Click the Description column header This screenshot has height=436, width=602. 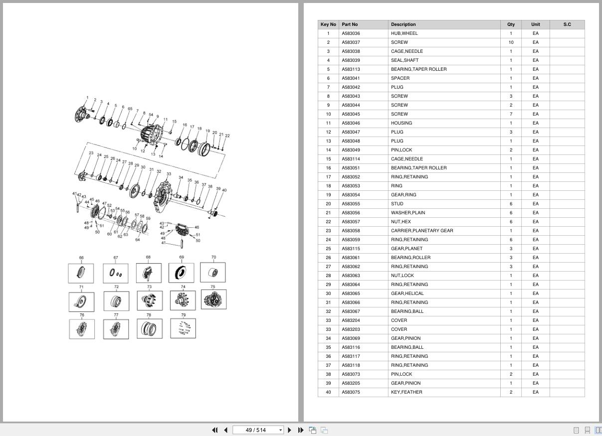pos(444,24)
